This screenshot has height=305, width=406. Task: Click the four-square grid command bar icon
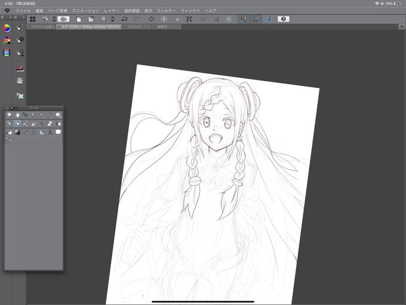(x=33, y=19)
